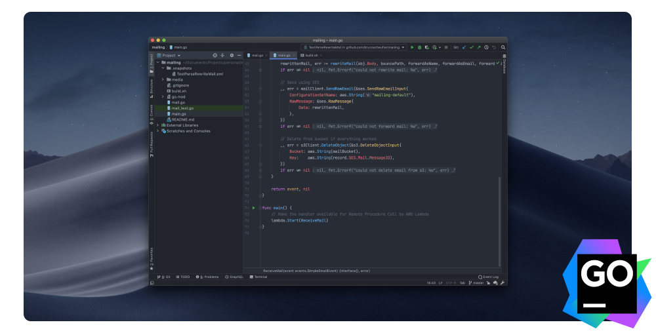Click the master branch widget
This screenshot has height=333, width=656.
point(476,283)
